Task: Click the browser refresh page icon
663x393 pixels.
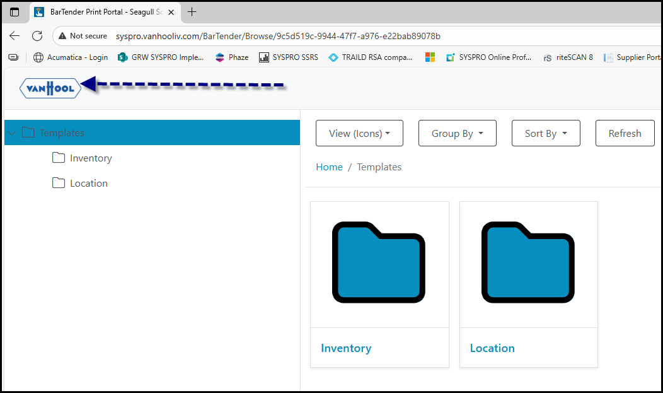Action: point(37,36)
